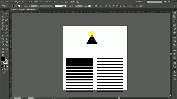Select the Line Segment tool

click(7, 23)
